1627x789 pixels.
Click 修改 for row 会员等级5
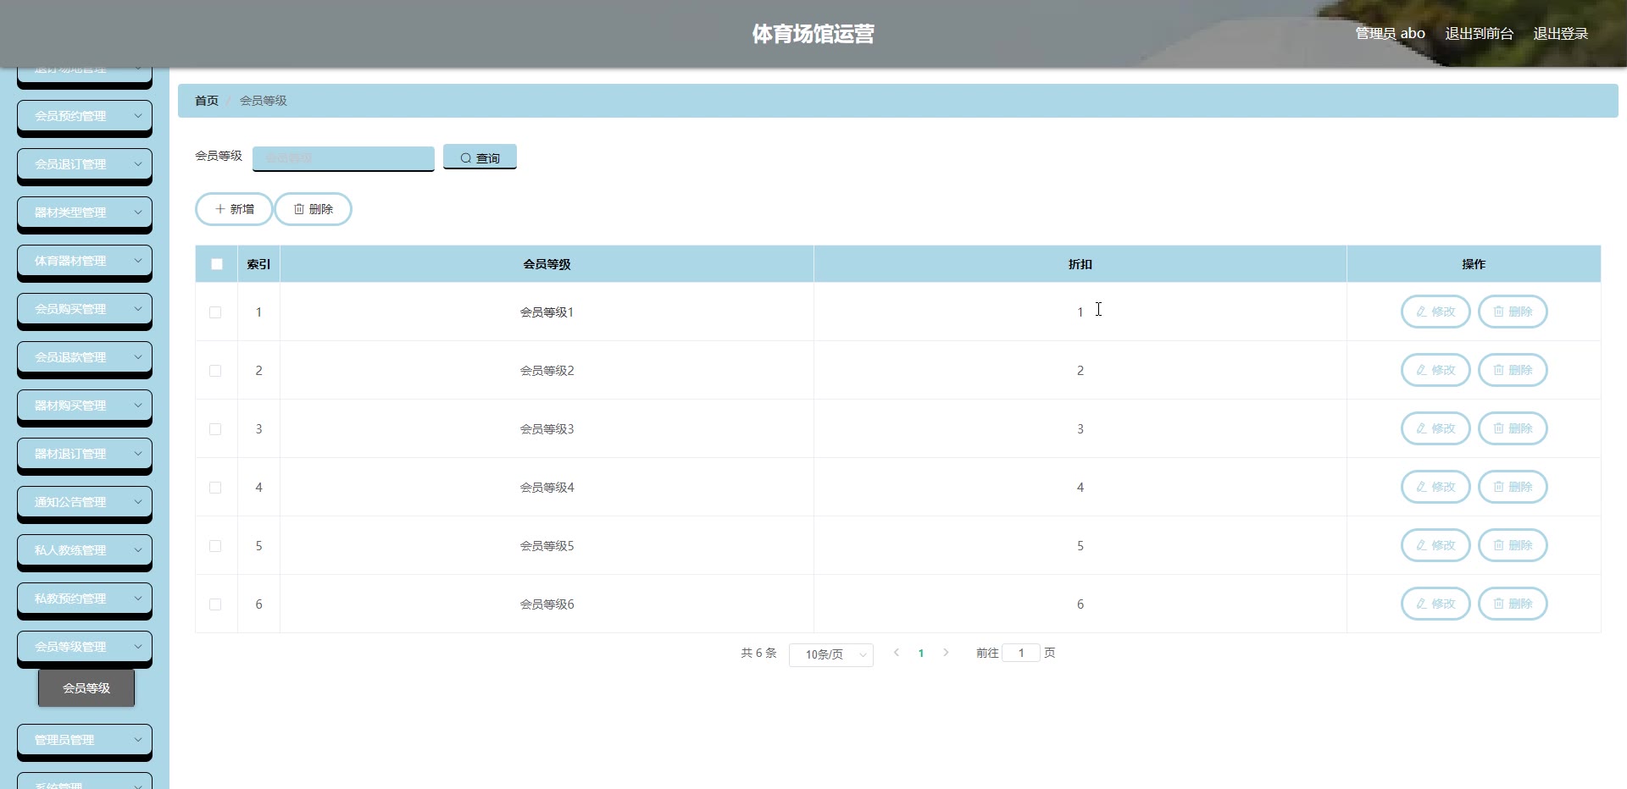[1435, 545]
